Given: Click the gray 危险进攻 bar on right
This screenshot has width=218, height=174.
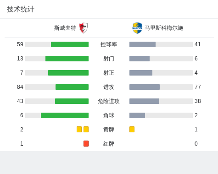Looking at the screenshot, I should coord(144,101).
